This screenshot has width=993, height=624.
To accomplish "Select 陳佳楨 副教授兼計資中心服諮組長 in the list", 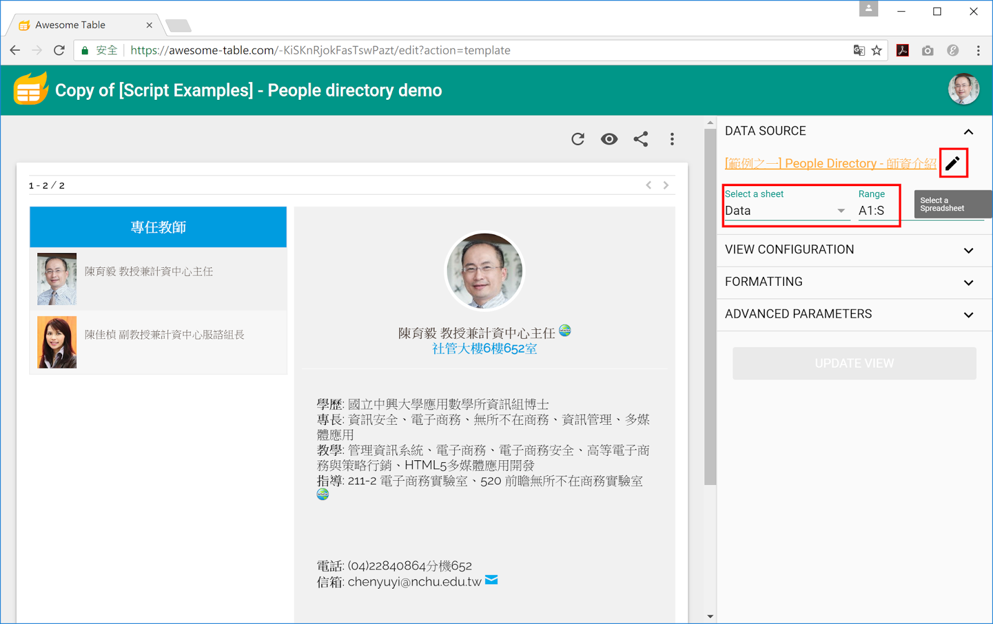I will click(x=158, y=342).
